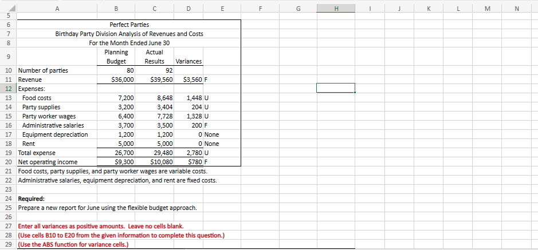The height and width of the screenshot is (250, 538).
Task: Select column B header
Action: coord(116,8)
